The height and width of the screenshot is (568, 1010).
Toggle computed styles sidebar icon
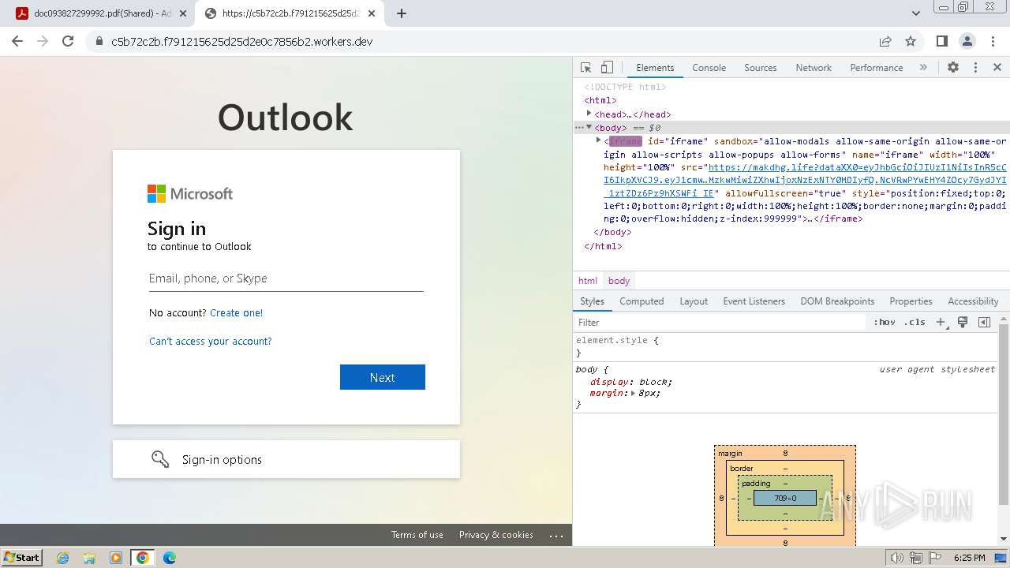click(984, 322)
